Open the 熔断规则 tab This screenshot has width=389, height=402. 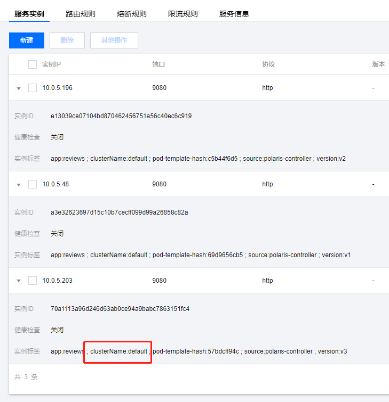coord(131,14)
